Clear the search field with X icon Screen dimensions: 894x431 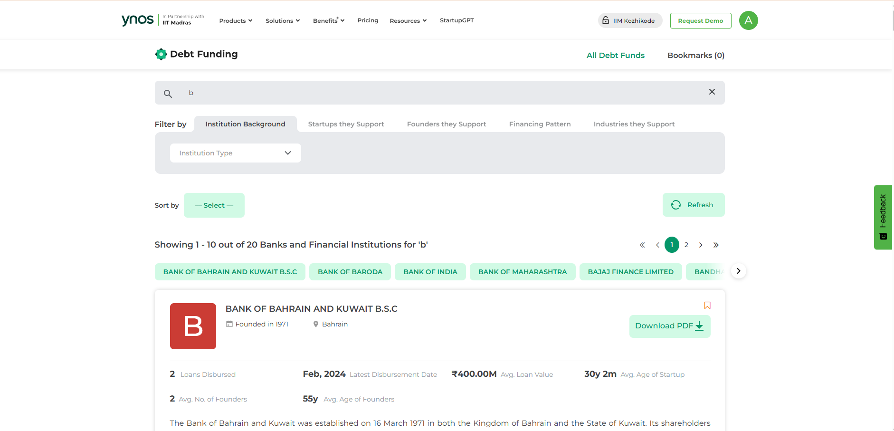click(712, 92)
